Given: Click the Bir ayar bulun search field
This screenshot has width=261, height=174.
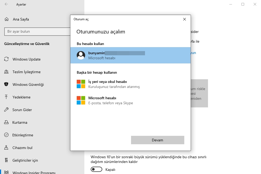Looking at the screenshot, I should click(37, 32).
